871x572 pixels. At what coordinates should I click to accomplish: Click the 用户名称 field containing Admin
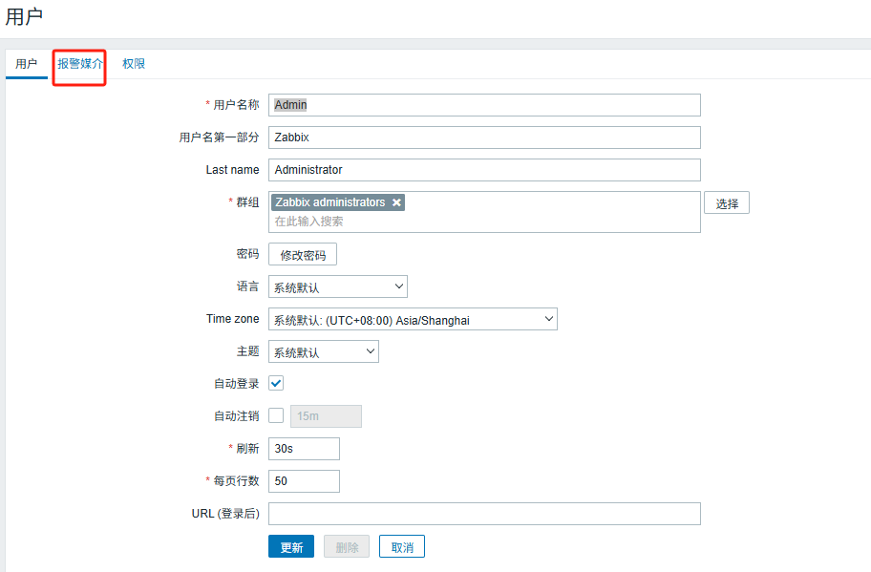[484, 105]
